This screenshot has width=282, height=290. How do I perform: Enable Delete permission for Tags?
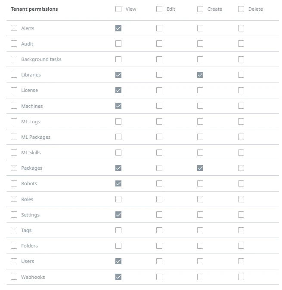[241, 230]
